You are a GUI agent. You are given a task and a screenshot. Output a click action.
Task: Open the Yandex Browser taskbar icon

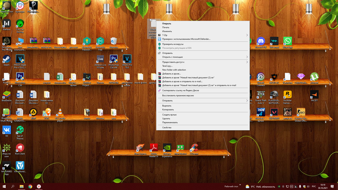pos(39,186)
